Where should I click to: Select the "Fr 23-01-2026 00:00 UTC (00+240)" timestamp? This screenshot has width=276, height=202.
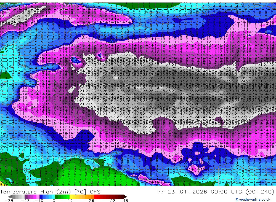pyautogui.click(x=216, y=192)
